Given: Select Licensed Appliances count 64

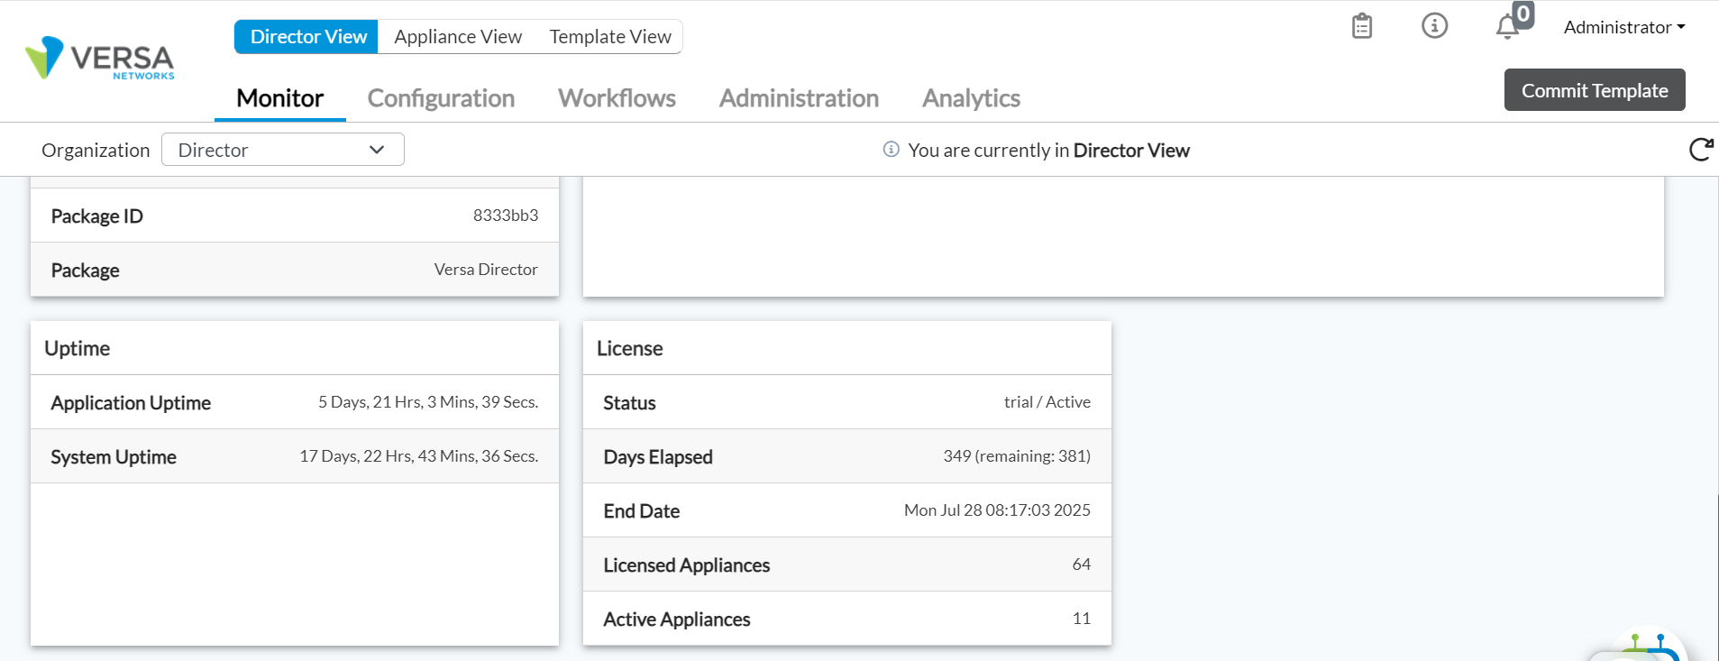Looking at the screenshot, I should 1082,565.
